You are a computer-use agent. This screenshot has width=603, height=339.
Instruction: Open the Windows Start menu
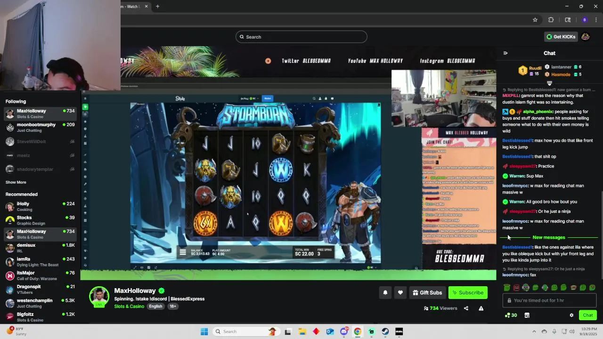tap(204, 331)
